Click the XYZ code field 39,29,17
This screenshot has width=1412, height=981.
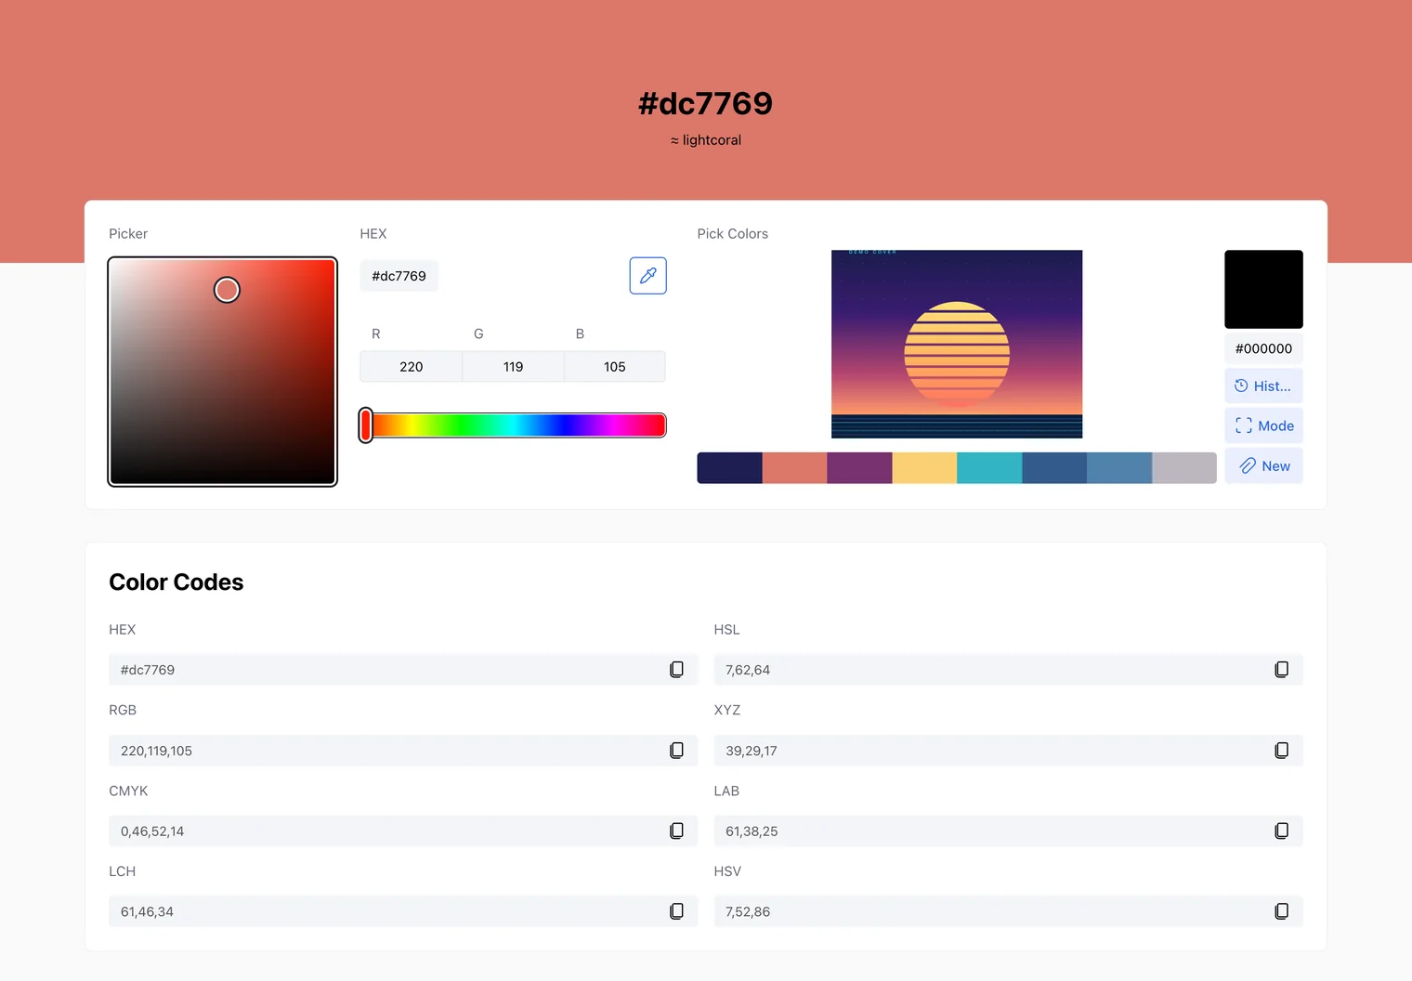[1008, 751]
